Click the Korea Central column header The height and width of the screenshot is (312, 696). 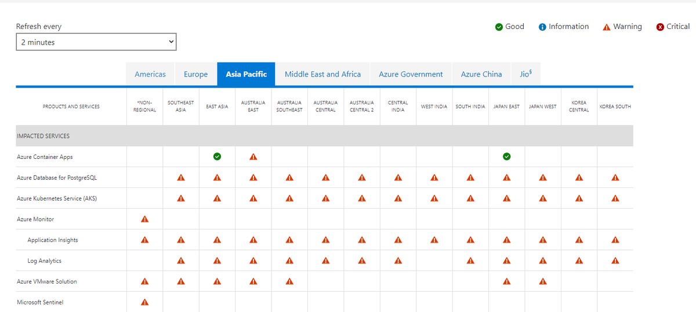click(x=579, y=106)
